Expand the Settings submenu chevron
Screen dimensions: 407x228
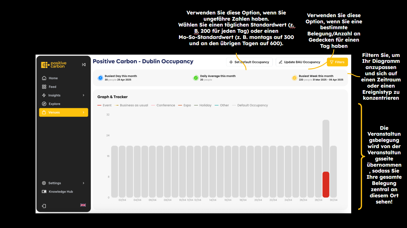83,183
